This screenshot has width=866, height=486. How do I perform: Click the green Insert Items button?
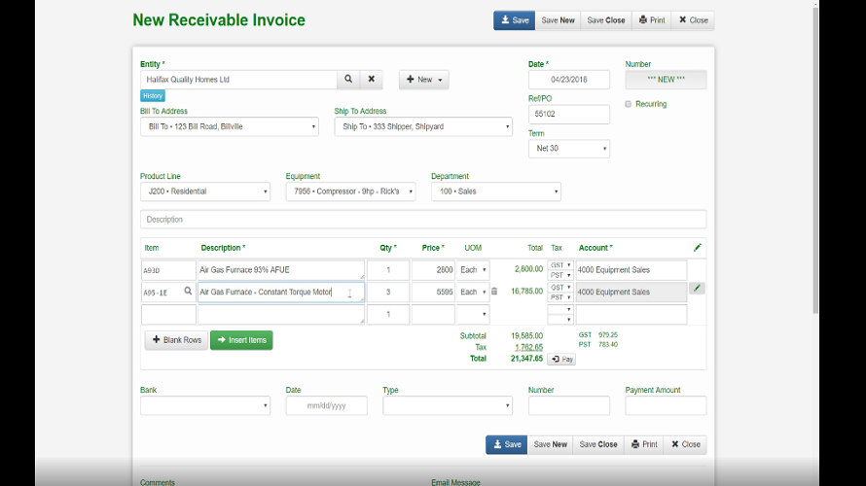click(241, 340)
